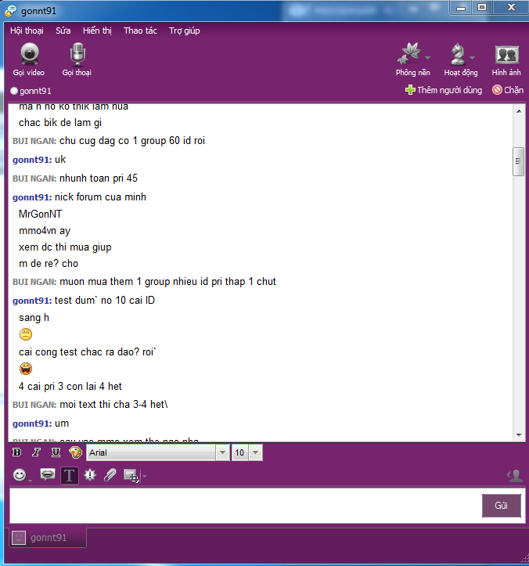Open the Hình ảnh photo sharing icon

pyautogui.click(x=506, y=59)
